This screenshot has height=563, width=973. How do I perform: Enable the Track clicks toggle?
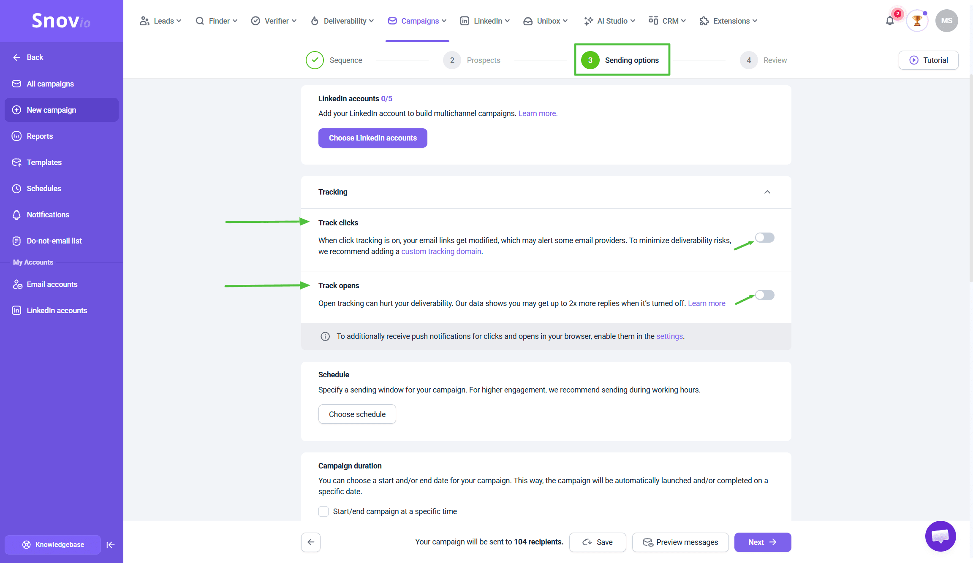764,238
